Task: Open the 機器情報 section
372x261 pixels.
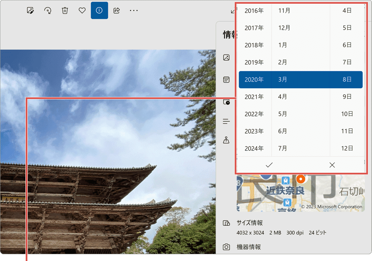Action: pos(248,247)
